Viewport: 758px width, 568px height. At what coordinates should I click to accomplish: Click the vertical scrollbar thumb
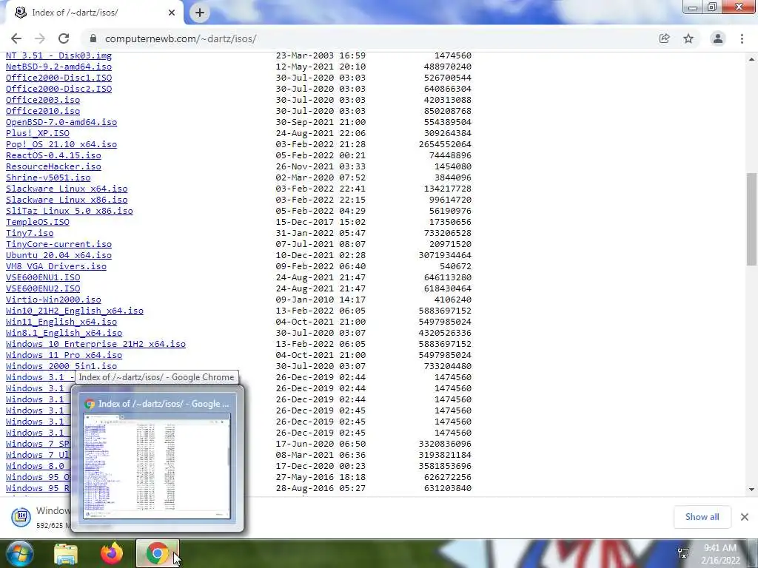click(x=751, y=219)
